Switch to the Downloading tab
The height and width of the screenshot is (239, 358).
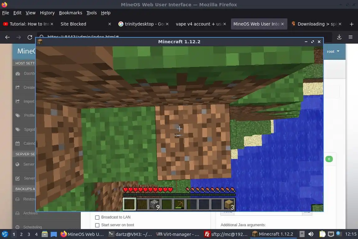(x=316, y=24)
